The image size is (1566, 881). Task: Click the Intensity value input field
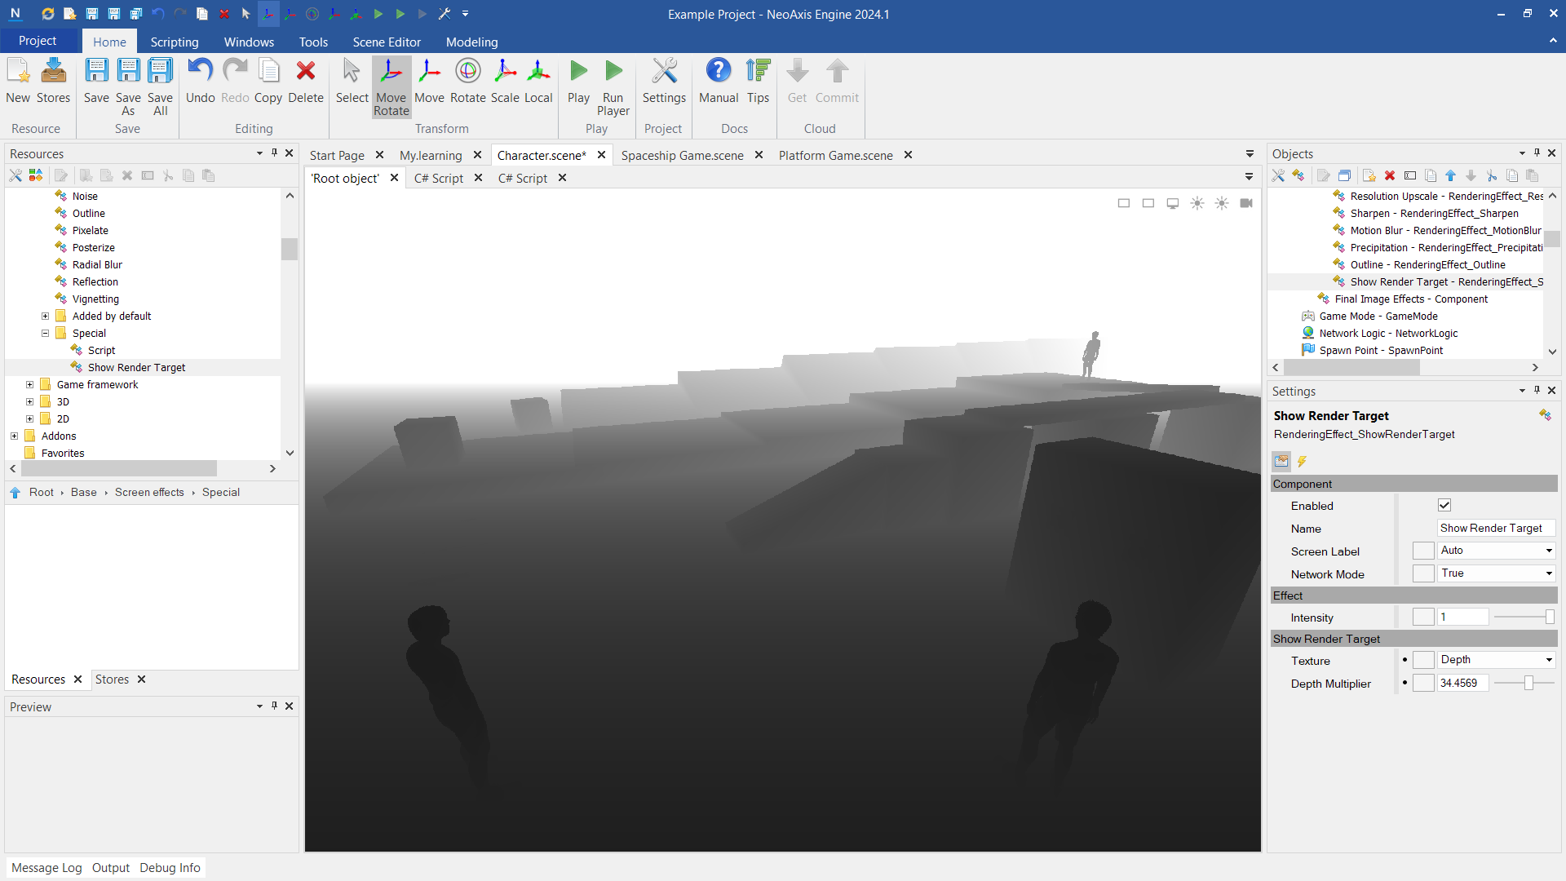tap(1462, 618)
